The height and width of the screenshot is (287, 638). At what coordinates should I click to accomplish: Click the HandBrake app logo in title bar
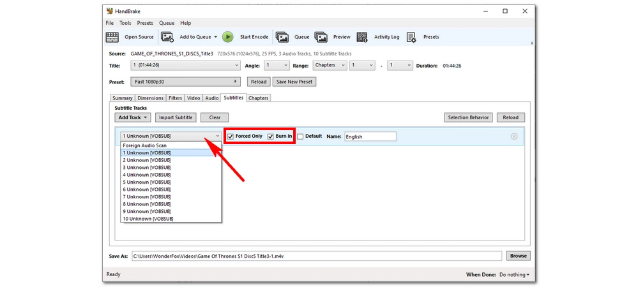[109, 11]
